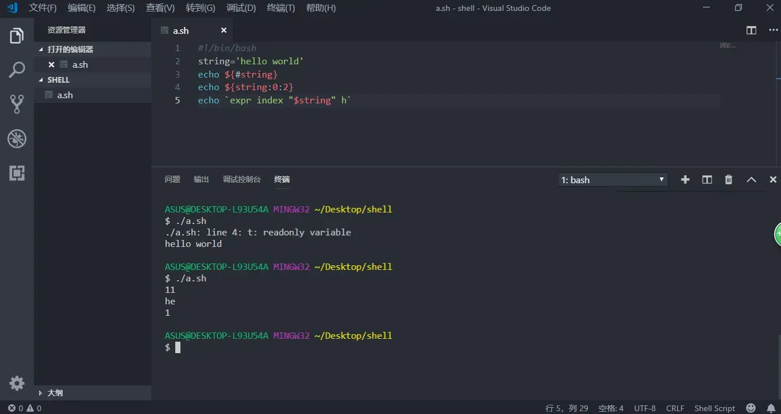
Task: Close a.sh in the open editors list
Action: pos(51,64)
